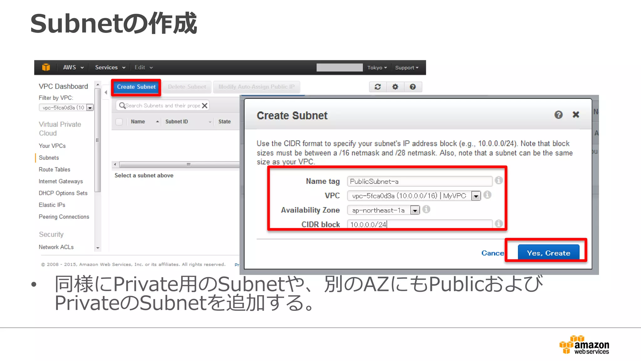
Task: Click the Delete Subnet button
Action: coord(187,87)
